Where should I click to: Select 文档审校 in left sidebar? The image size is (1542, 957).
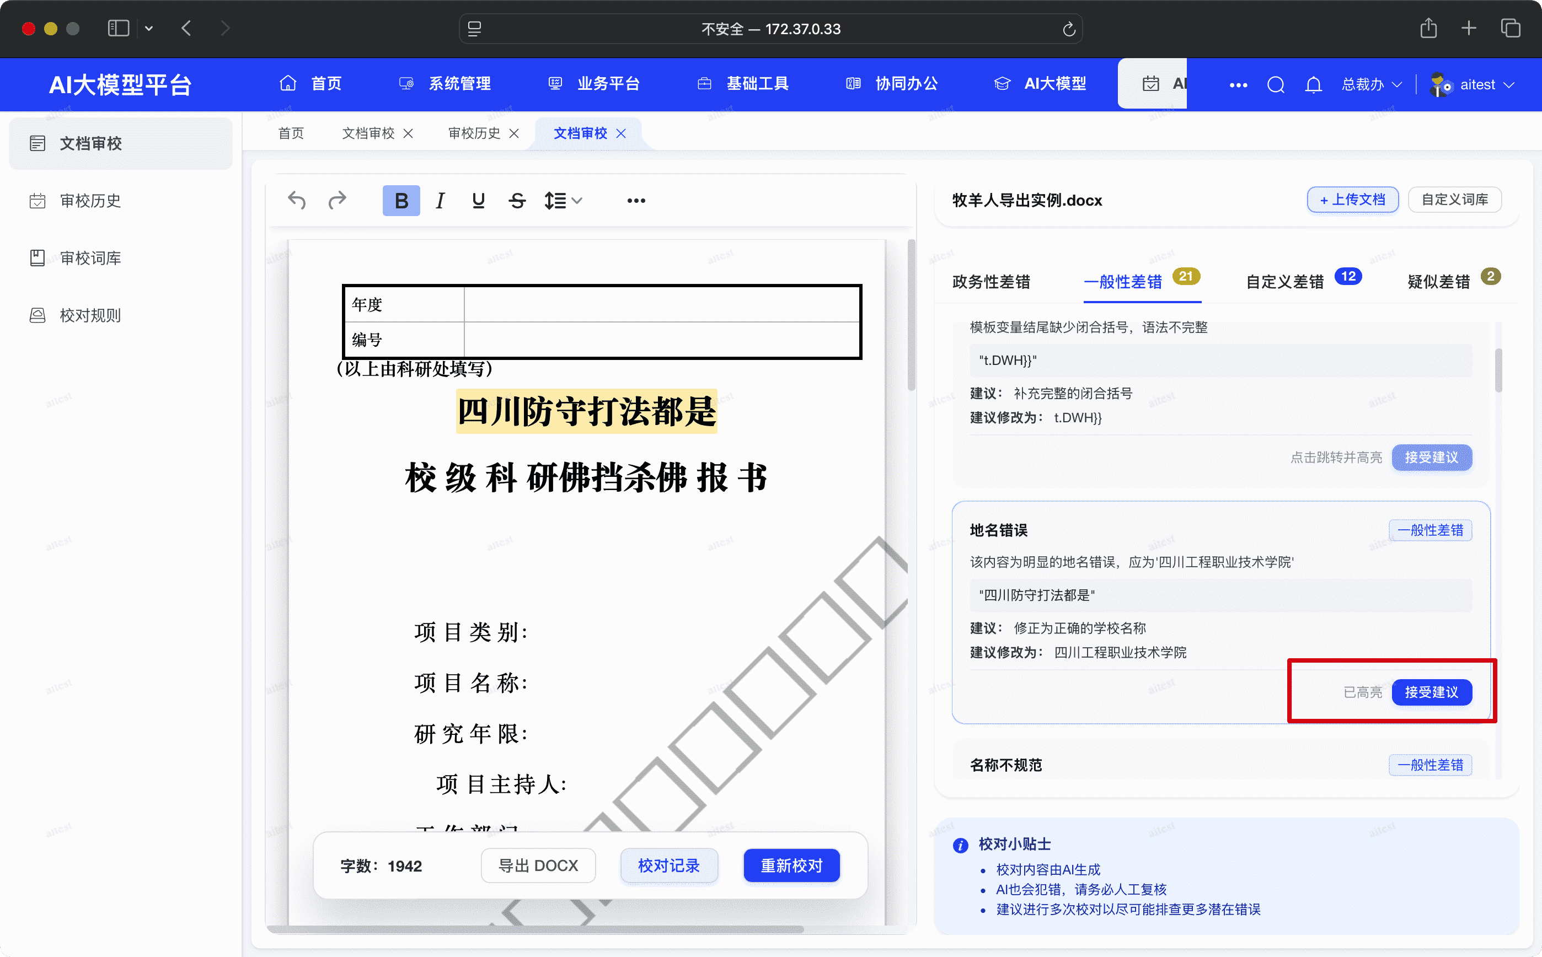click(120, 144)
